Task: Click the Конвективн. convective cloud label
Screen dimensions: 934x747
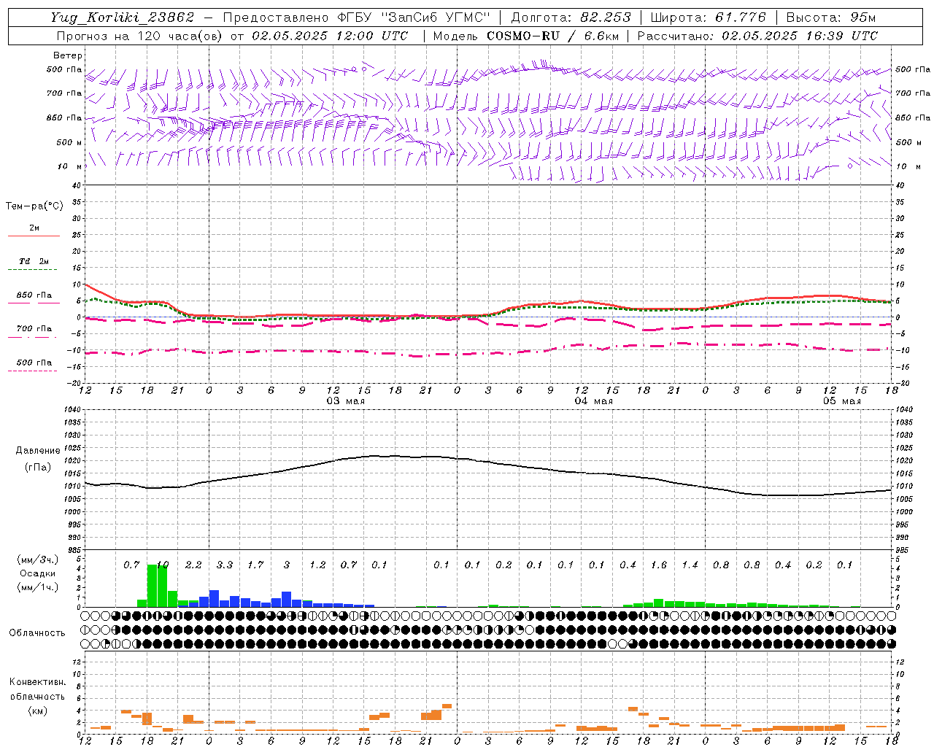Action: (37, 682)
